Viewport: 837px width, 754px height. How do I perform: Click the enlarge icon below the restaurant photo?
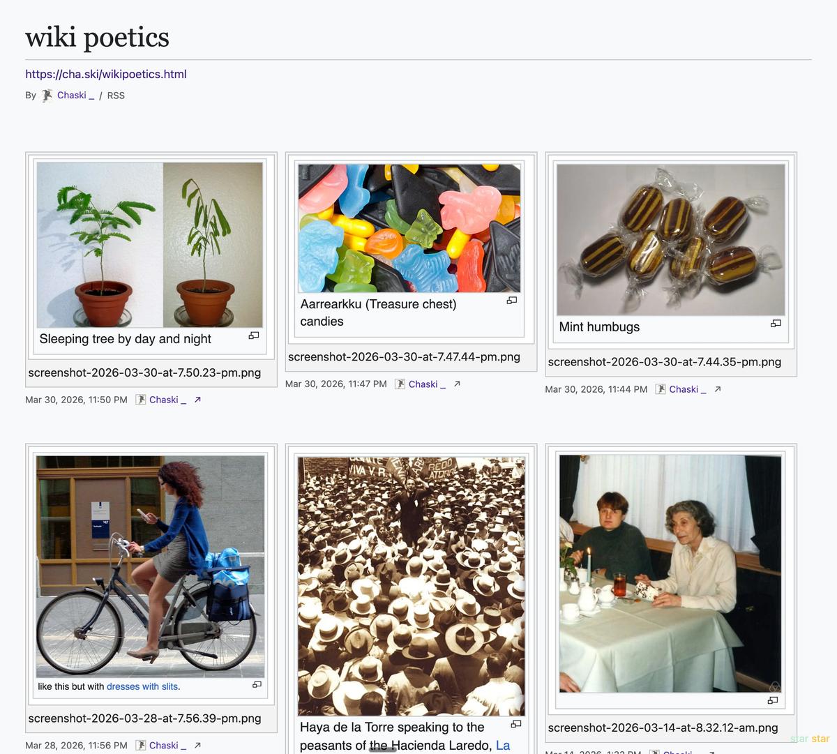pos(773,700)
